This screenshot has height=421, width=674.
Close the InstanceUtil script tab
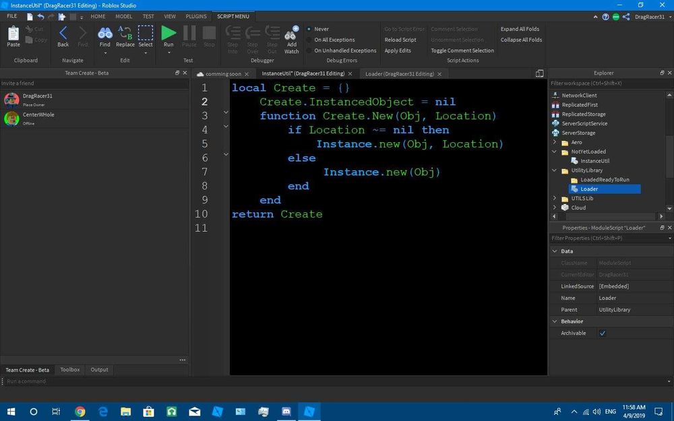click(350, 74)
